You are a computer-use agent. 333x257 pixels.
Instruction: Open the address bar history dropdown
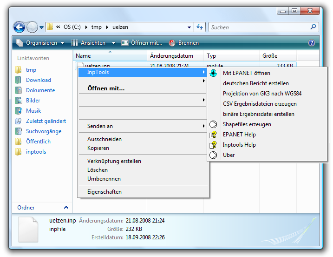tap(189, 27)
